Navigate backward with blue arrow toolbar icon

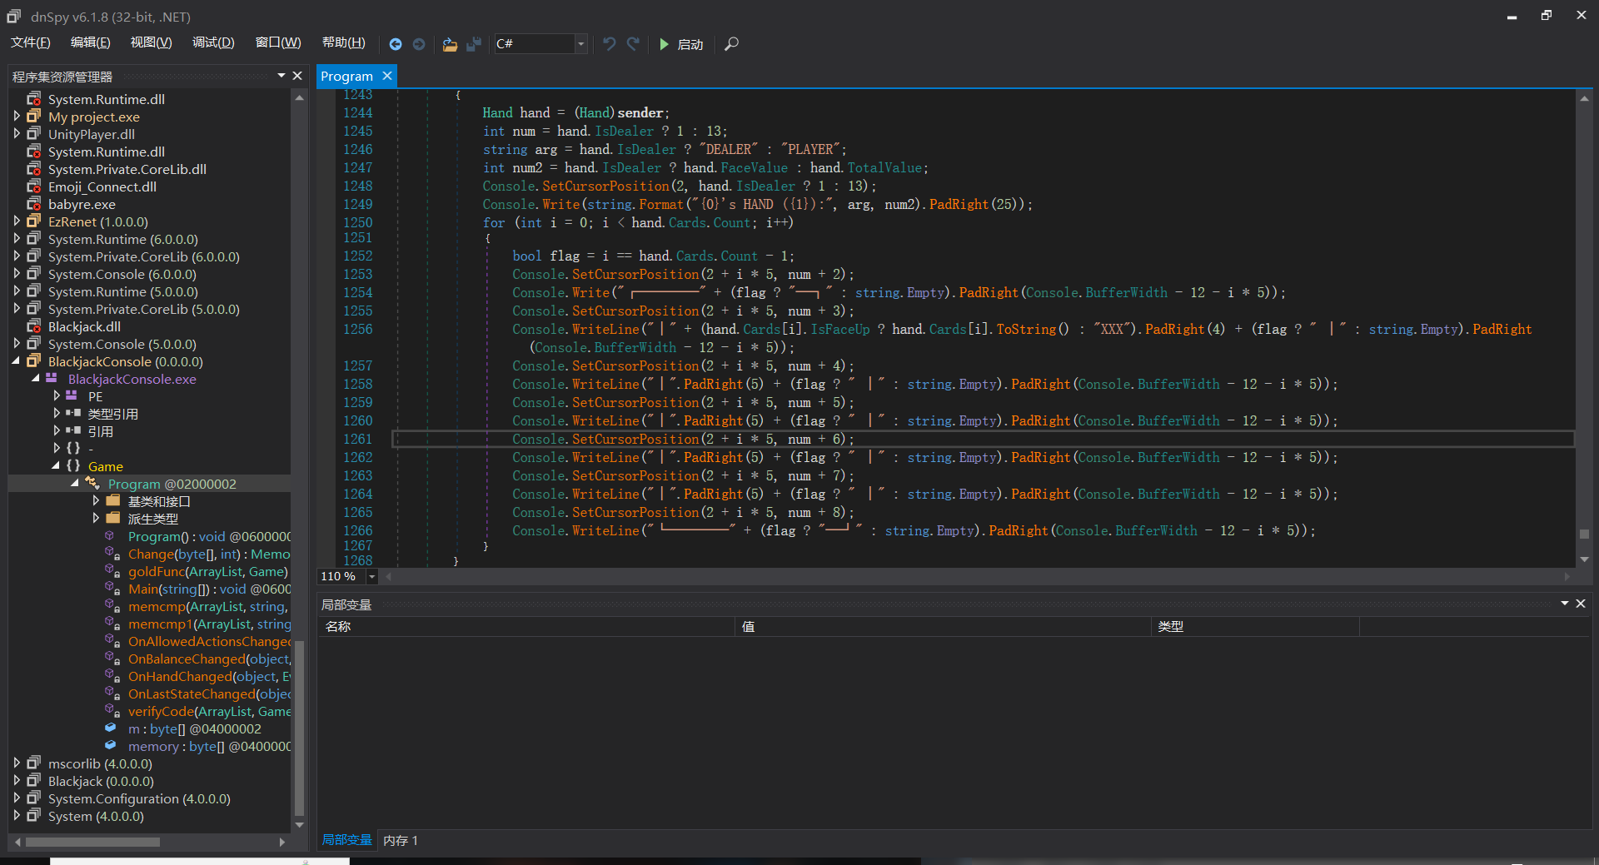396,44
